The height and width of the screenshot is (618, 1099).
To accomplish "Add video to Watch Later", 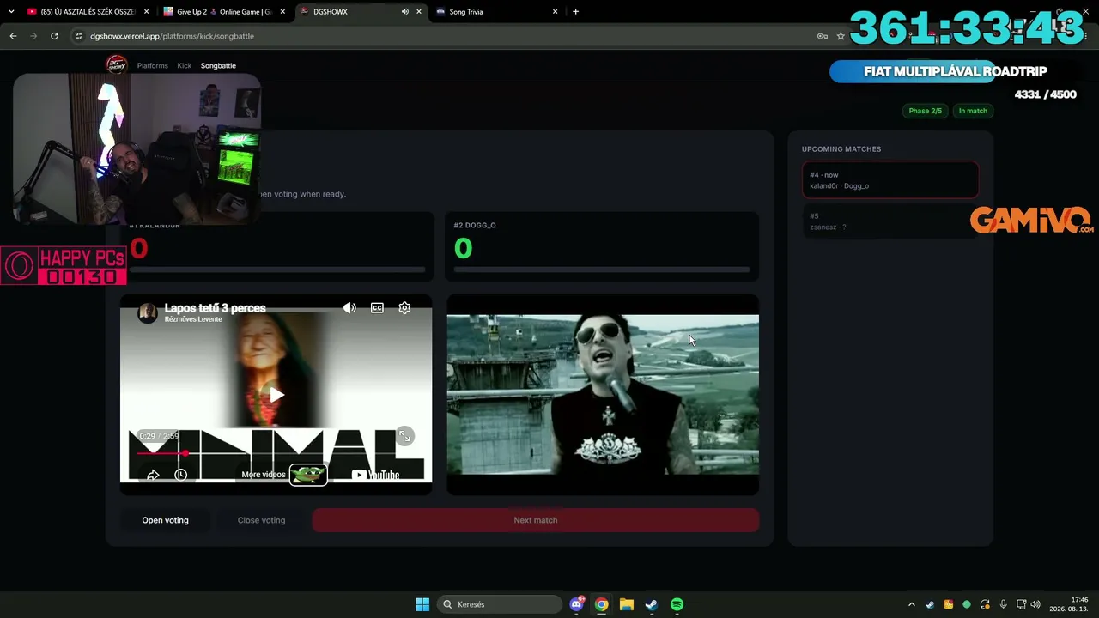I will (180, 475).
